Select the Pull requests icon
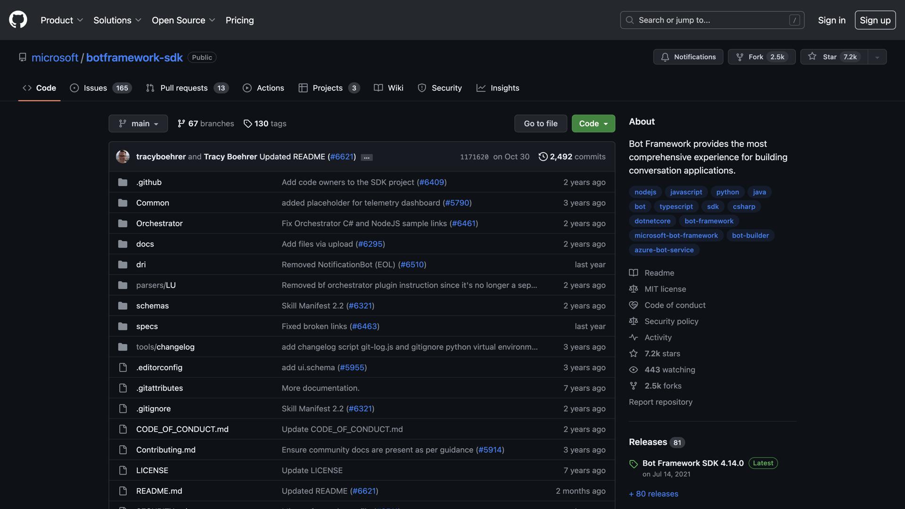The width and height of the screenshot is (905, 509). [150, 88]
